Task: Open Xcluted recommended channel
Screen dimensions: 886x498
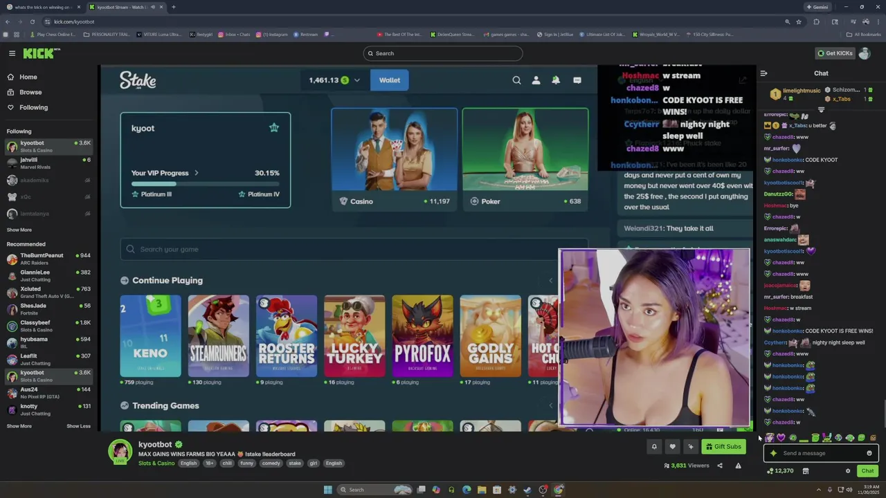Action: [48, 292]
